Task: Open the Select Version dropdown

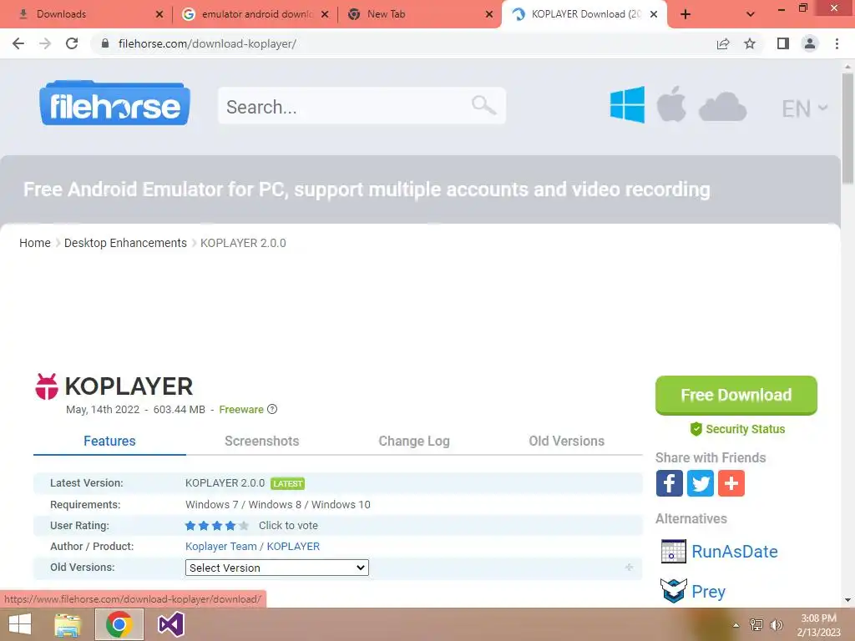Action: point(277,568)
